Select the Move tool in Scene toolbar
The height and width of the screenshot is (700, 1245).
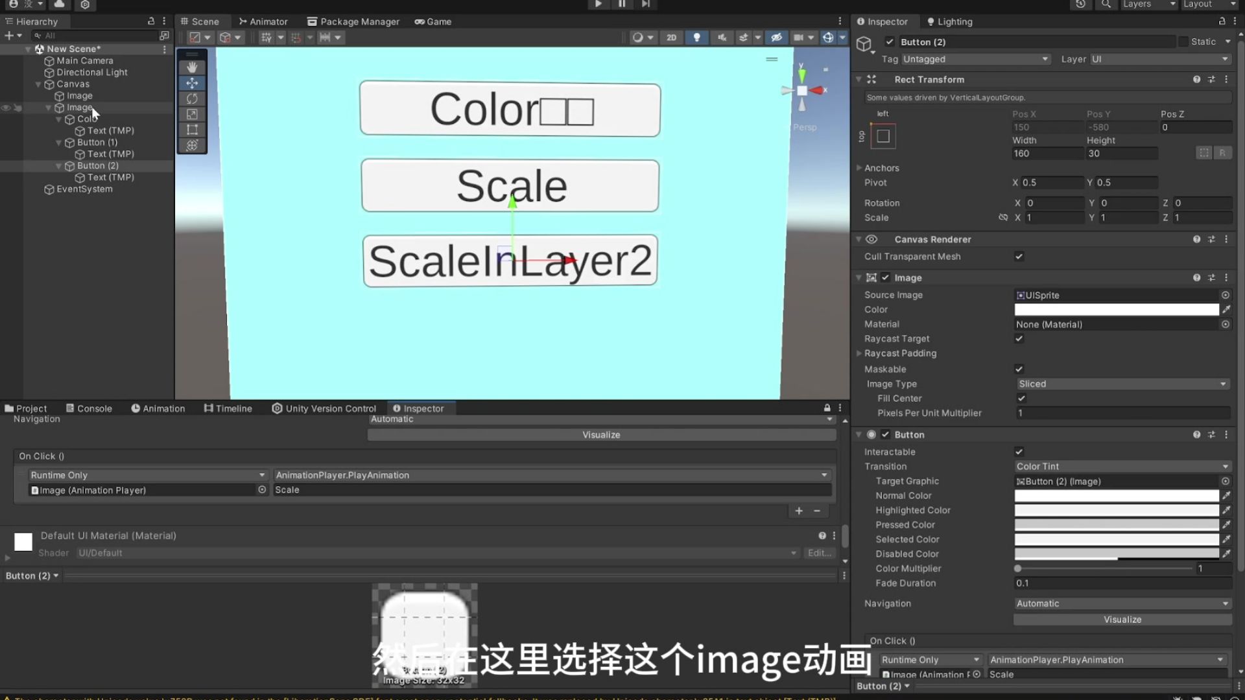click(x=192, y=83)
